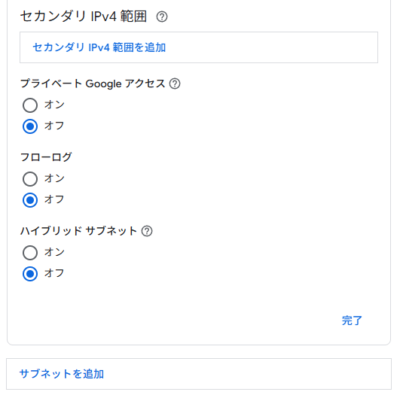Click the オフ label under フローログ
The height and width of the screenshot is (395, 400).
54,199
